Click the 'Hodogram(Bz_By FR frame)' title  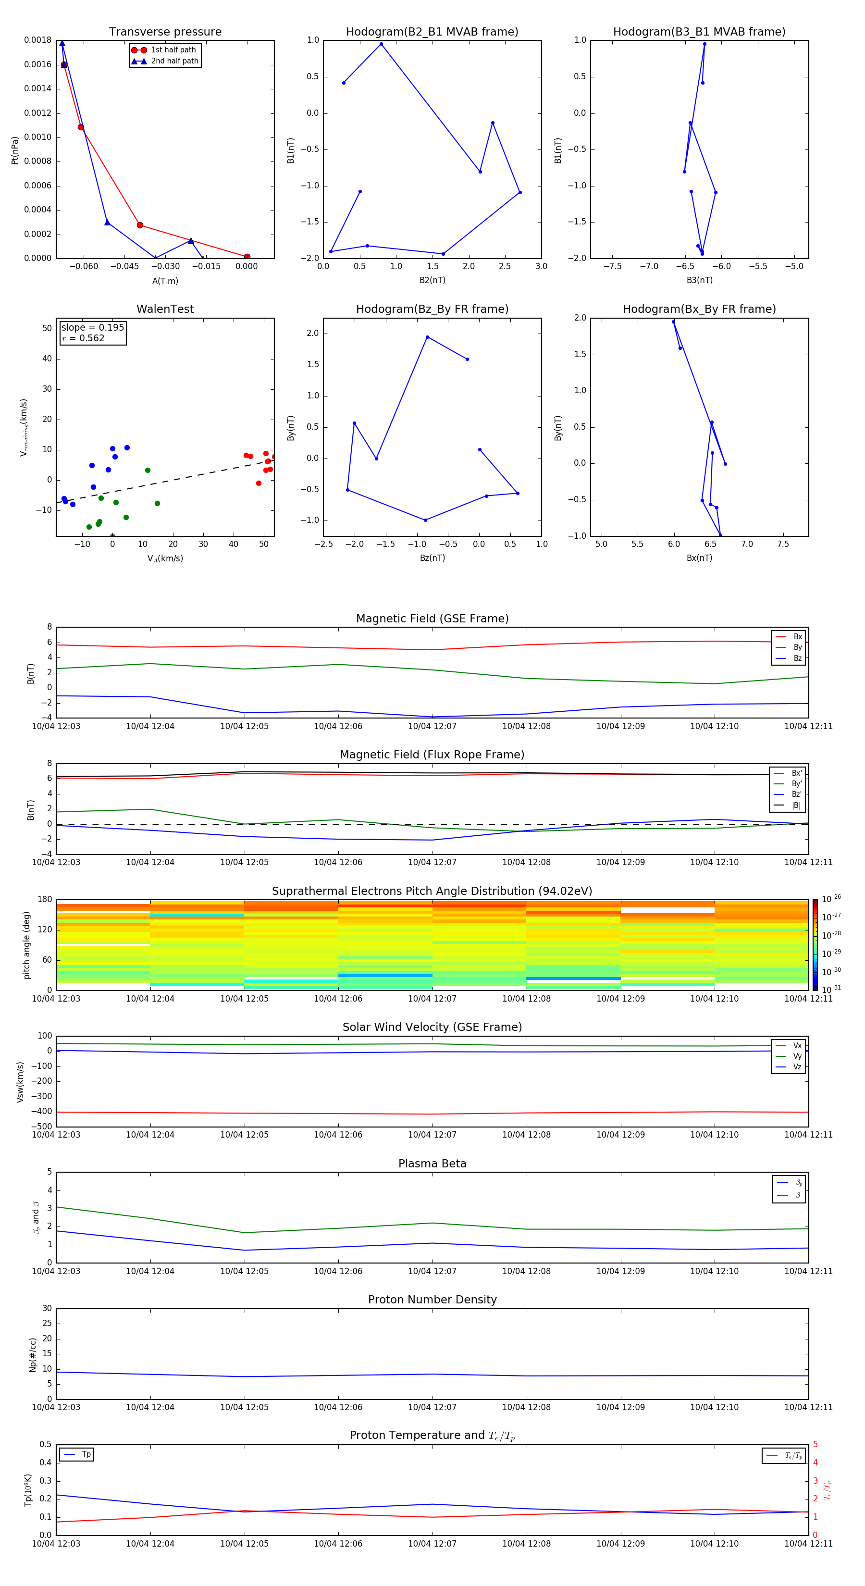coord(432,309)
